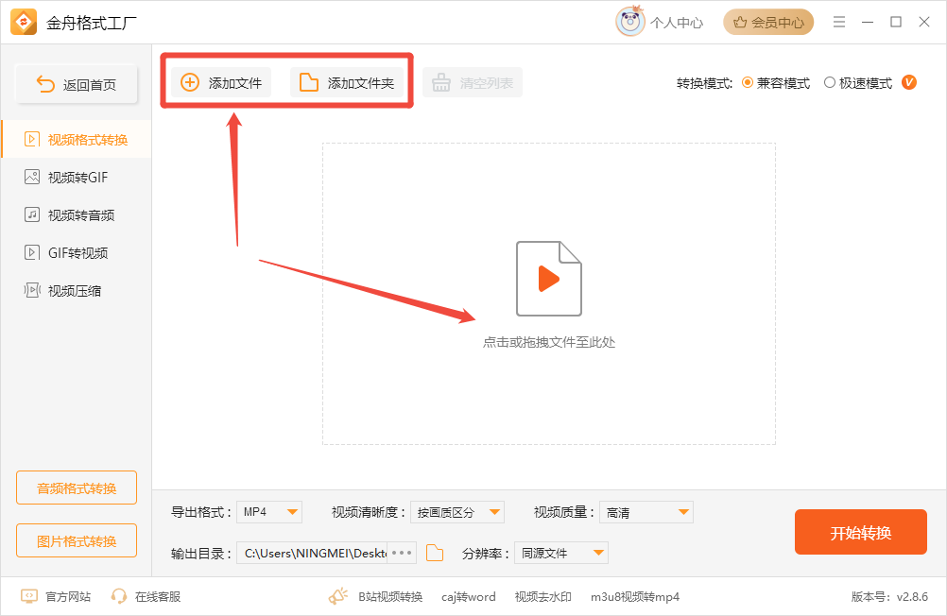This screenshot has width=947, height=616.
Task: Open the 官方网站 link
Action: 56,597
